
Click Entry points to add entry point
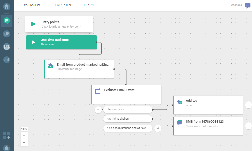59,24
